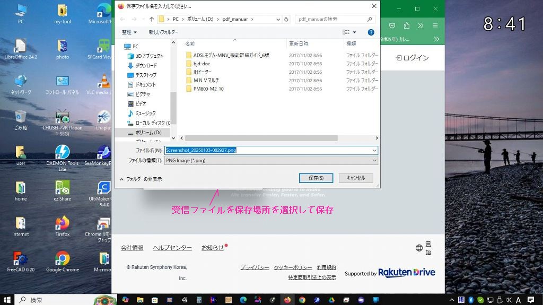Click the horizontal scrollbar in file list
This screenshot has height=305, width=543.
[x=261, y=138]
